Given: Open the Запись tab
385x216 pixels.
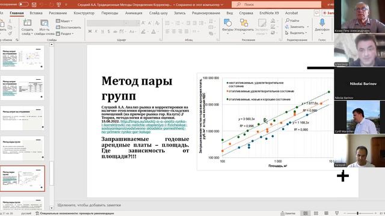Looking at the screenshot, I should [x=180, y=13].
